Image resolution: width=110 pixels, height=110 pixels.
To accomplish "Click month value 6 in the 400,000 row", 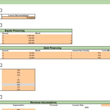I will click(54, 40).
